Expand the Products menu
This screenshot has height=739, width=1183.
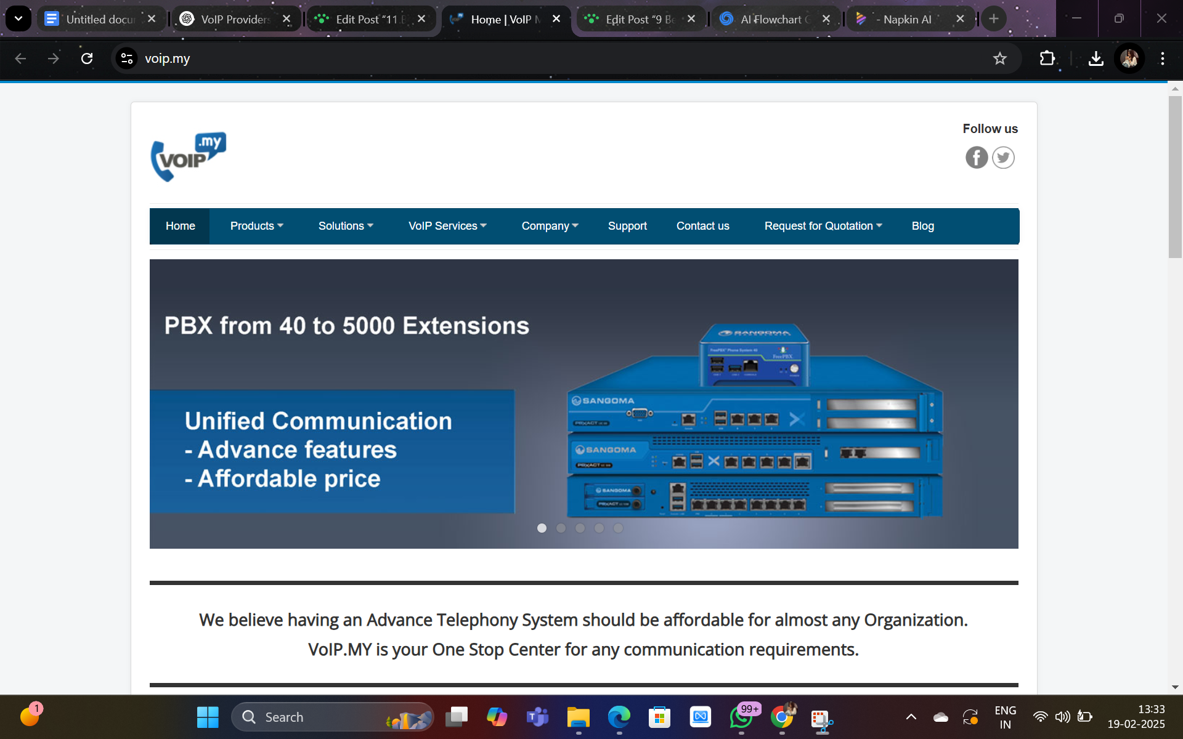click(256, 226)
